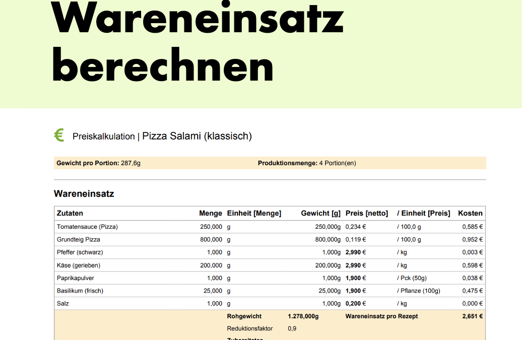522x340 pixels.
Task: Click the 'Einheit [Menge]' column header
Action: pos(254,213)
